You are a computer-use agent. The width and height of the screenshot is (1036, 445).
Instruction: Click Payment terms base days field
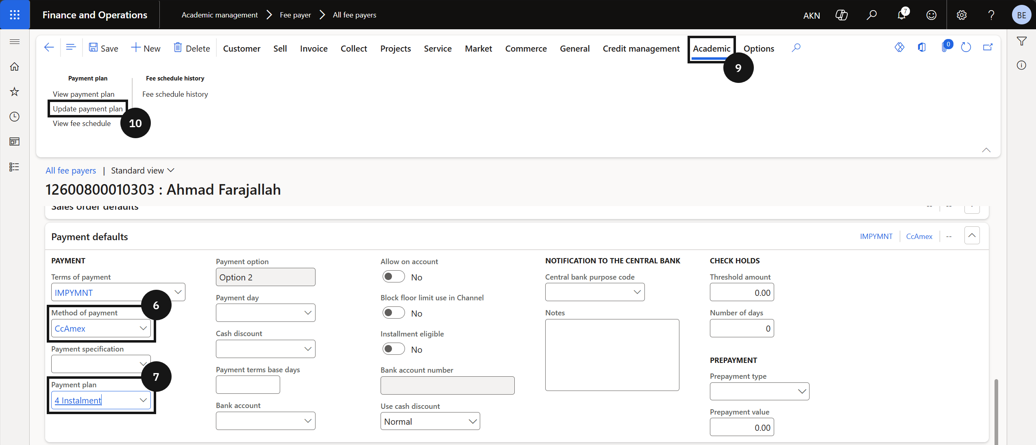tap(248, 384)
